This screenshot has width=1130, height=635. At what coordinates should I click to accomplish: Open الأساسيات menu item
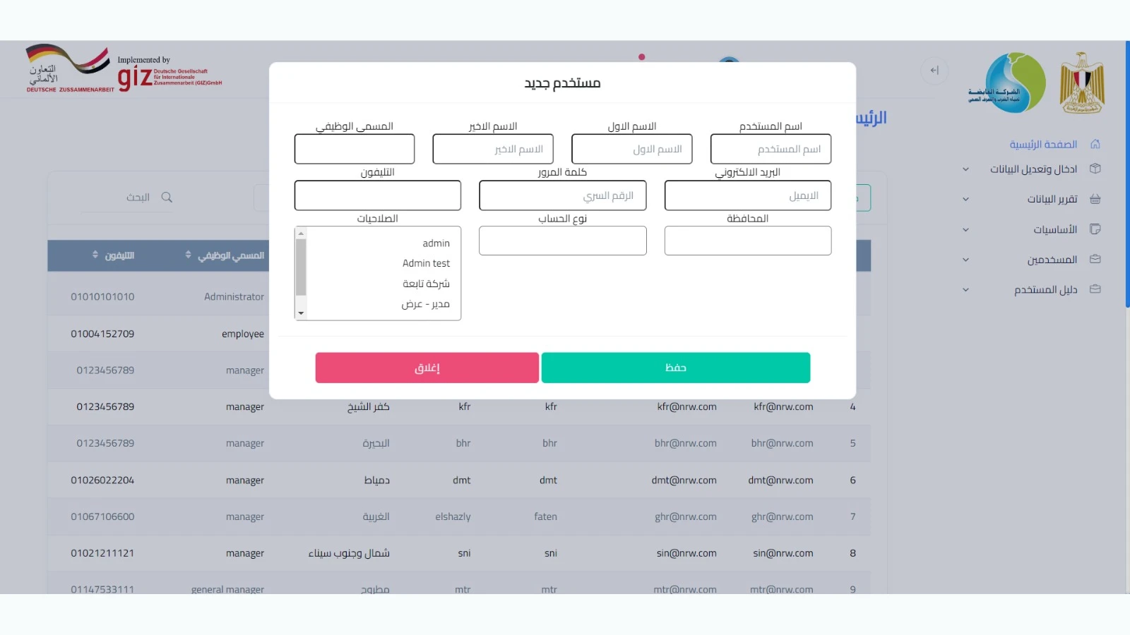(x=1055, y=229)
